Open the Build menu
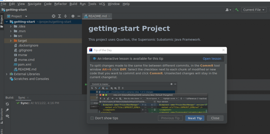The height and width of the screenshot is (134, 270). 73,4
